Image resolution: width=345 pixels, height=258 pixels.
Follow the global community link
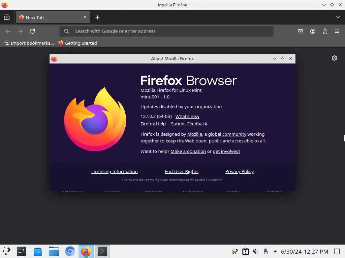click(x=227, y=134)
